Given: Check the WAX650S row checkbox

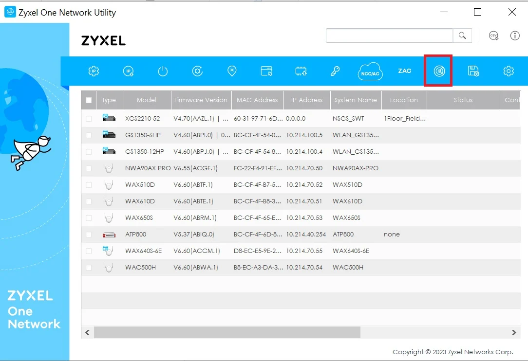Looking at the screenshot, I should coord(89,217).
